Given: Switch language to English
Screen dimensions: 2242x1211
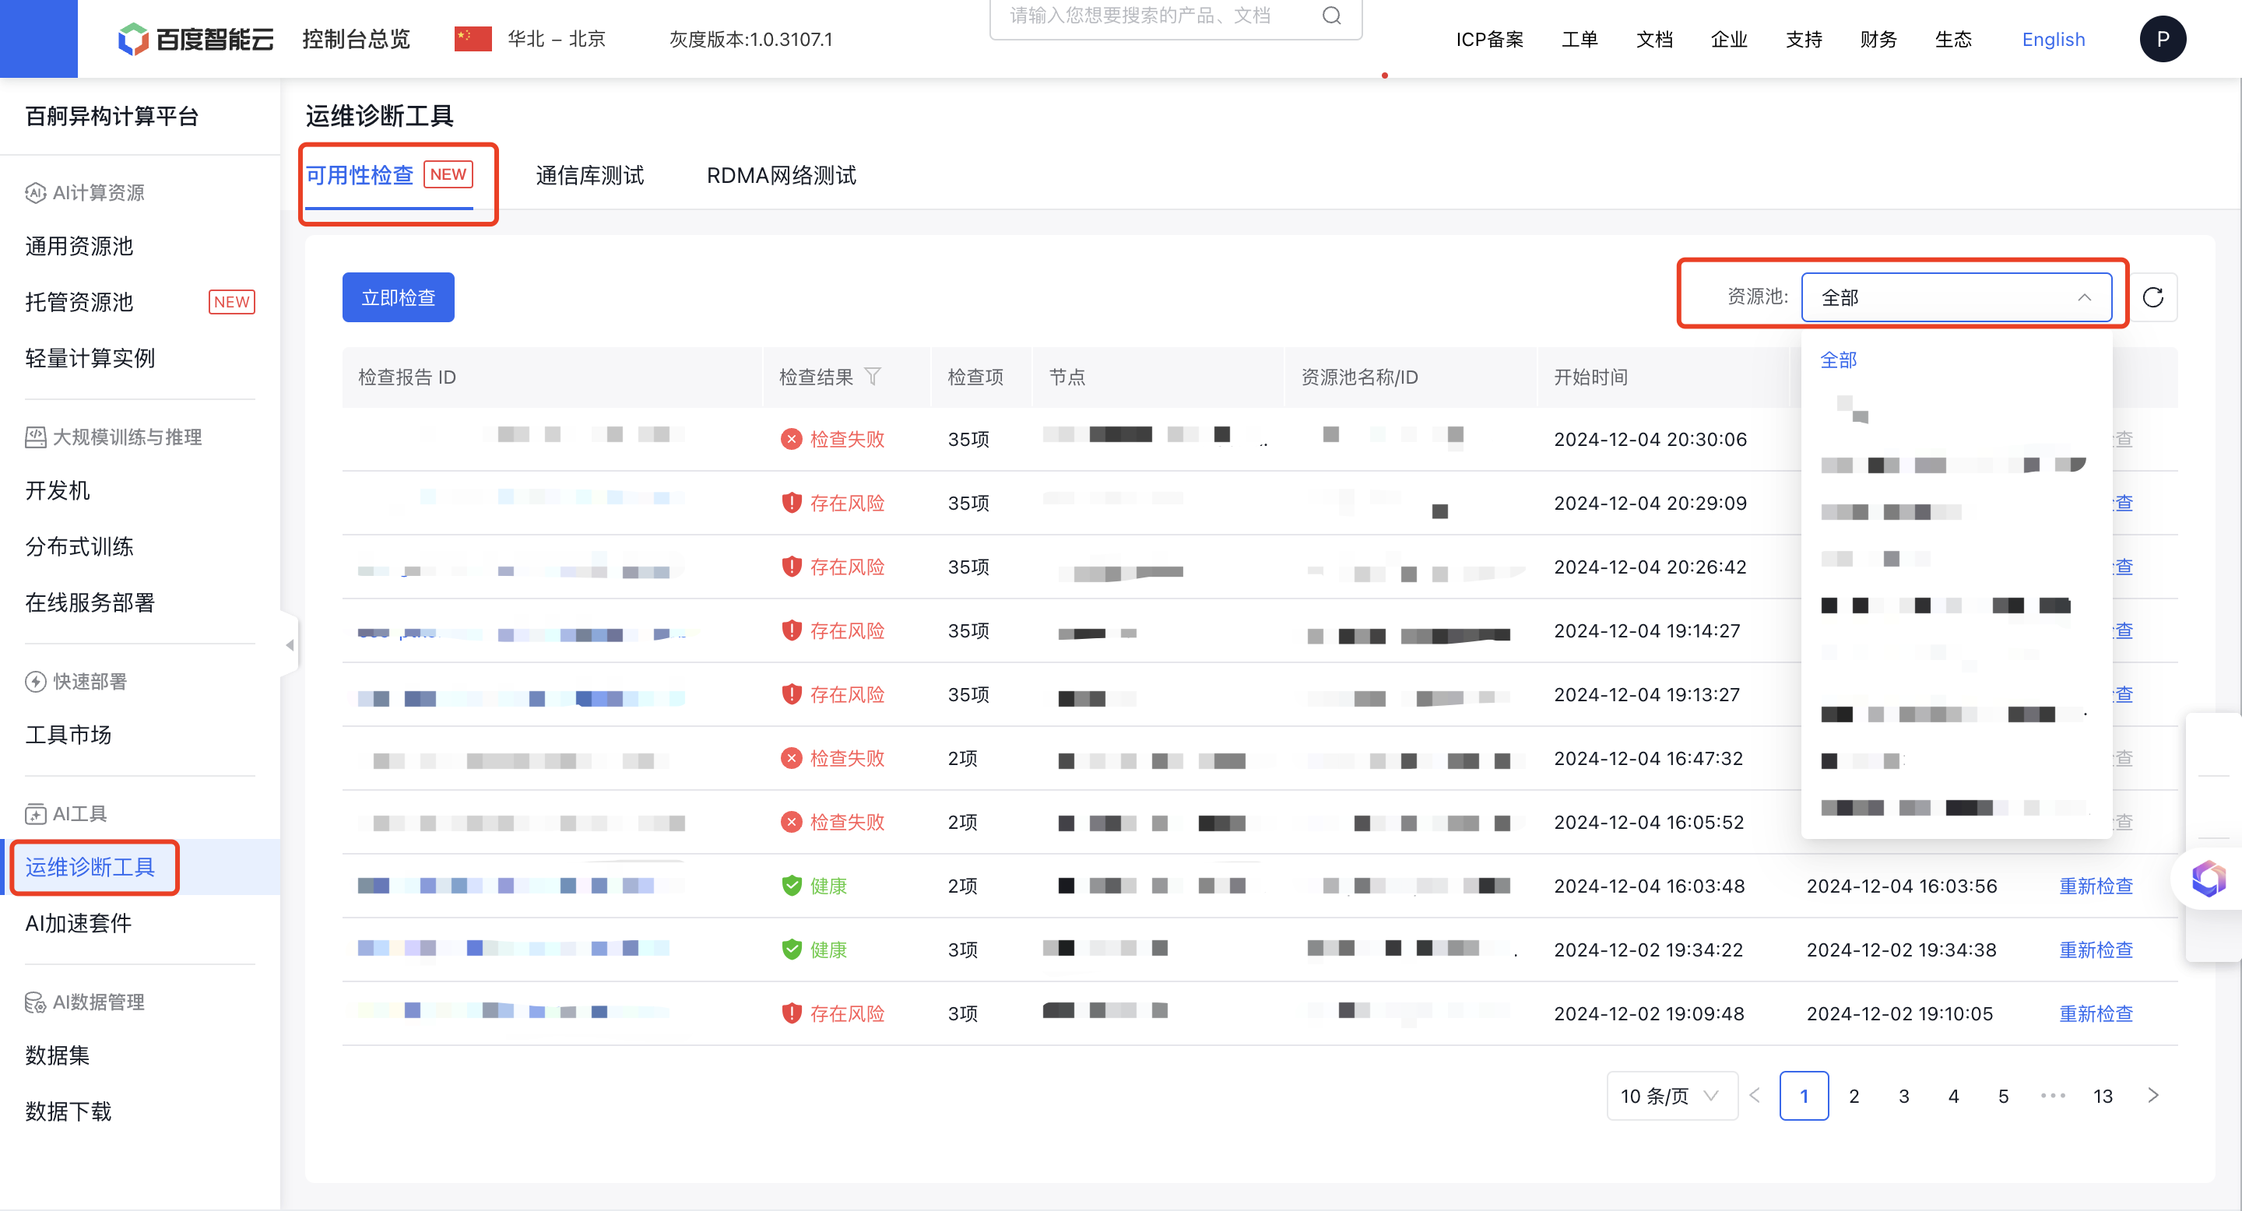Looking at the screenshot, I should tap(2053, 39).
